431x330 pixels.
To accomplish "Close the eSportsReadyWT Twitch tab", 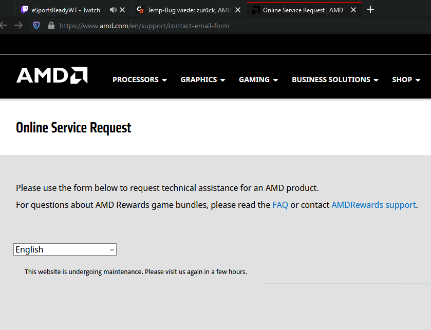I will point(122,10).
